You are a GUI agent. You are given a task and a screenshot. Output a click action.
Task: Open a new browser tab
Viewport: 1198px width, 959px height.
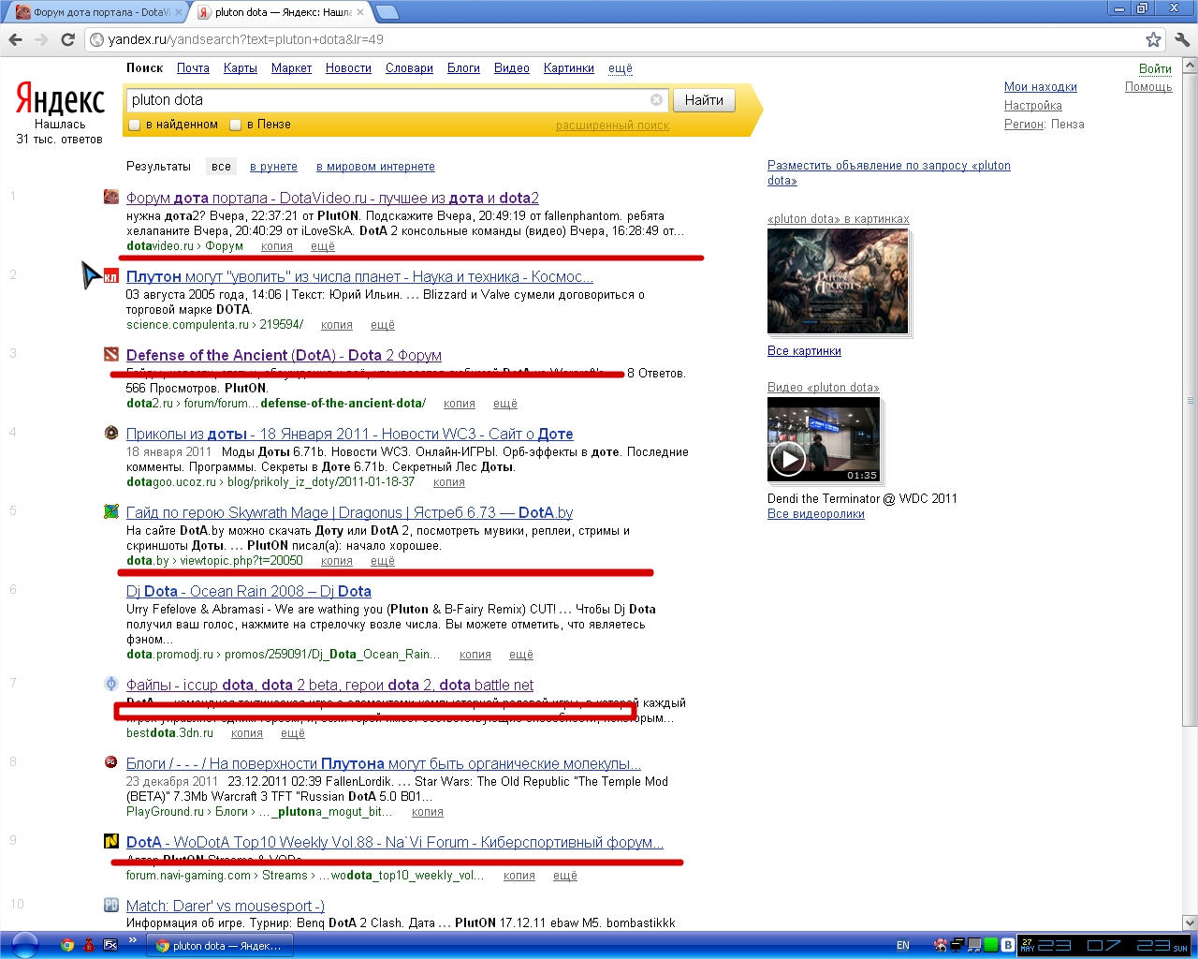(387, 12)
